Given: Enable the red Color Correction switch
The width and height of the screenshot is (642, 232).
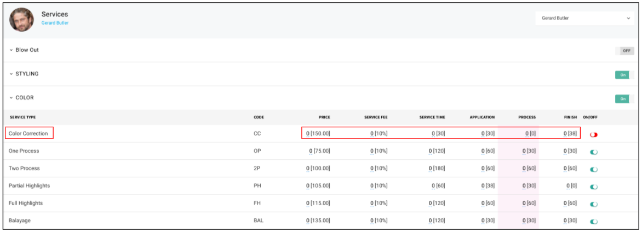Looking at the screenshot, I should coord(594,134).
